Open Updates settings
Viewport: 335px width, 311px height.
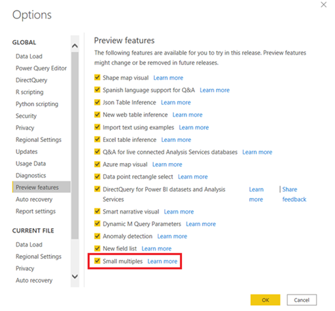coord(26,152)
